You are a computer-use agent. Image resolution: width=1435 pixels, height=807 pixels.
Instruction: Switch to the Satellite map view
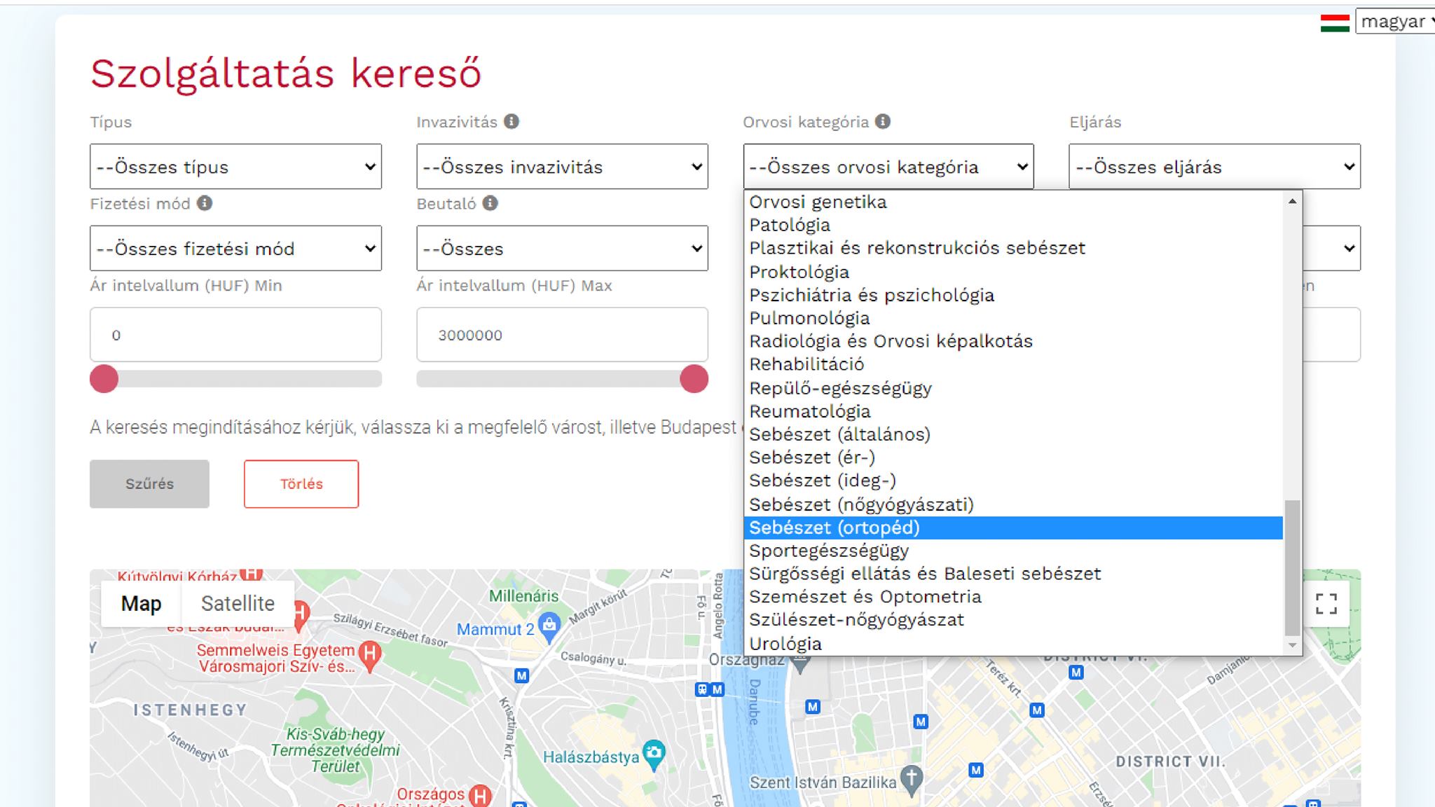(x=238, y=602)
